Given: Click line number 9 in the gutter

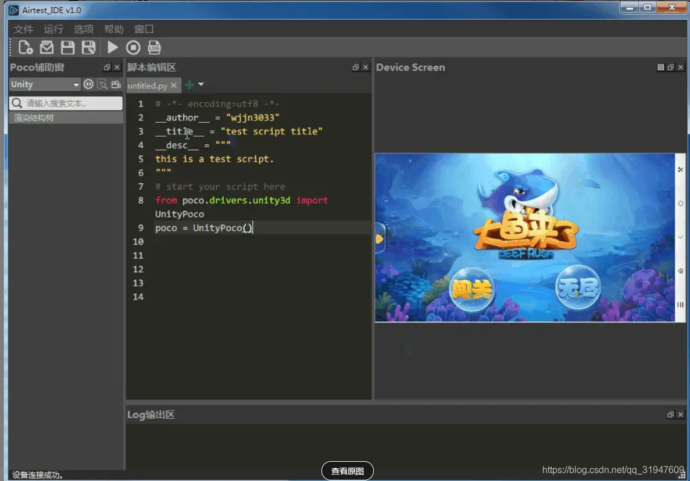Looking at the screenshot, I should pos(141,228).
